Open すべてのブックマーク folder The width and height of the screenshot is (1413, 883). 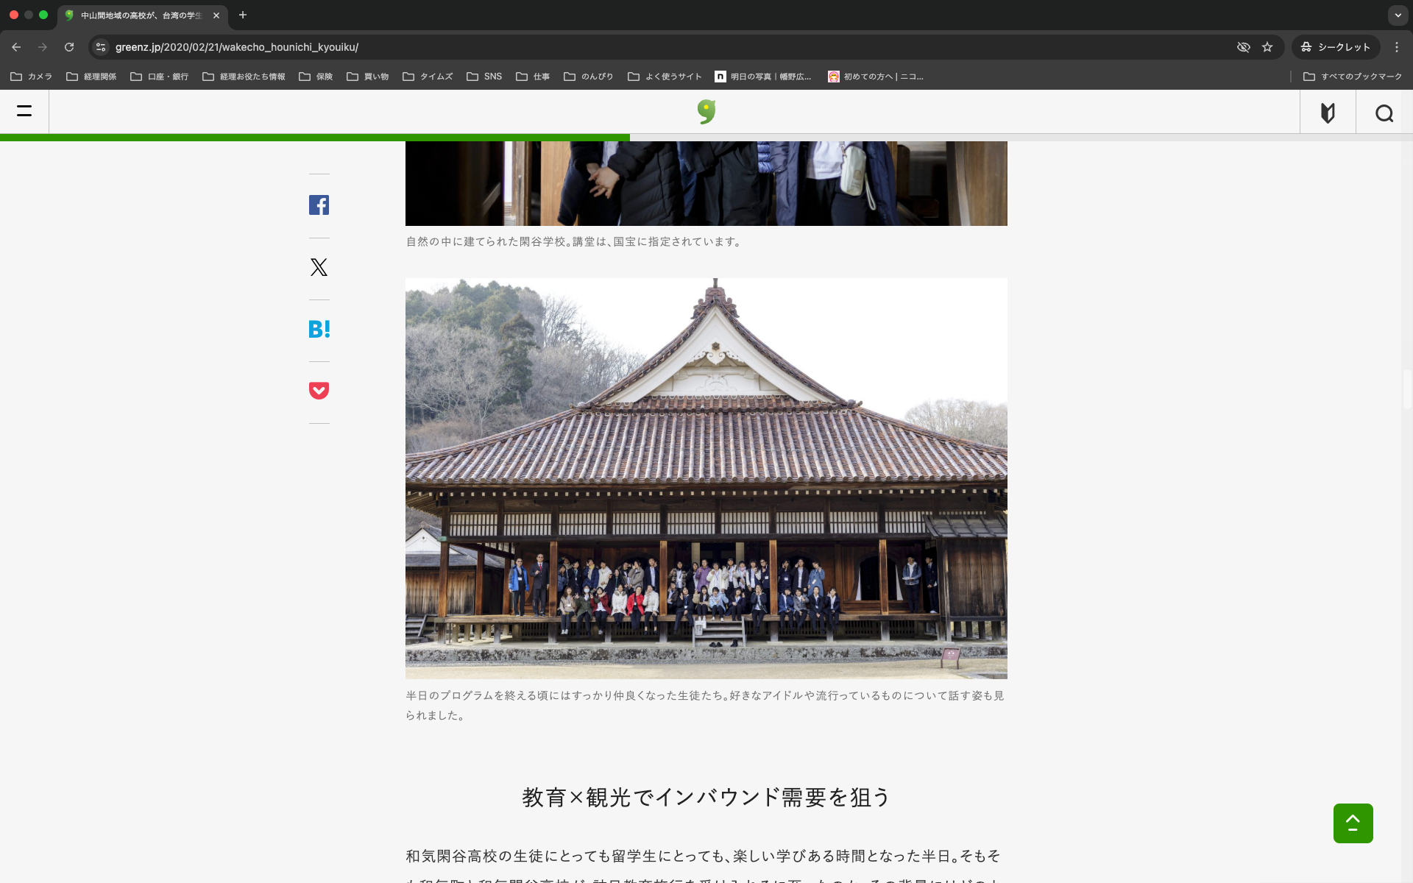(1353, 77)
